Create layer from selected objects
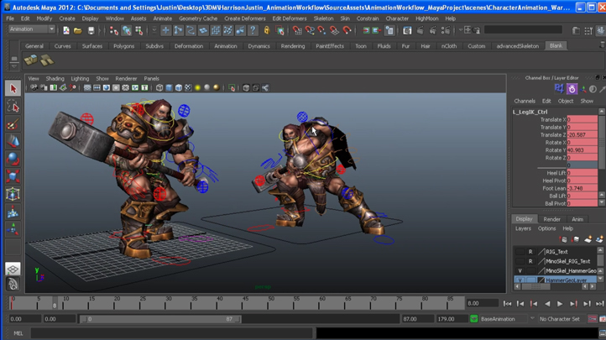The height and width of the screenshot is (340, 606). point(599,240)
